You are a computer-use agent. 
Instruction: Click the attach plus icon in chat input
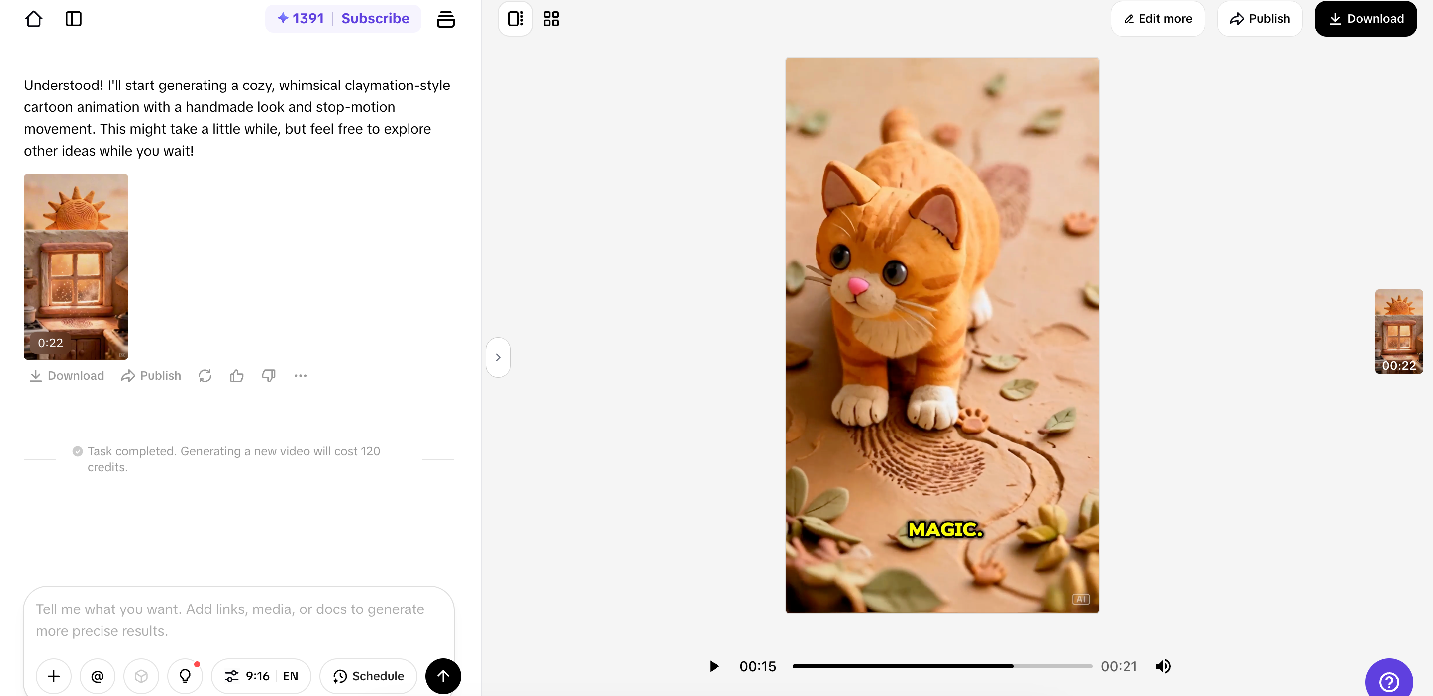pyautogui.click(x=53, y=676)
